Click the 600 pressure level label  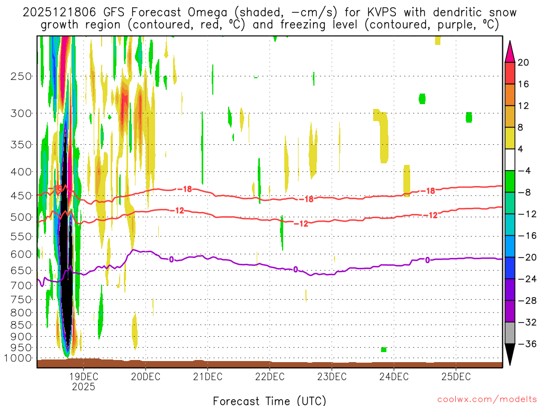(21, 254)
